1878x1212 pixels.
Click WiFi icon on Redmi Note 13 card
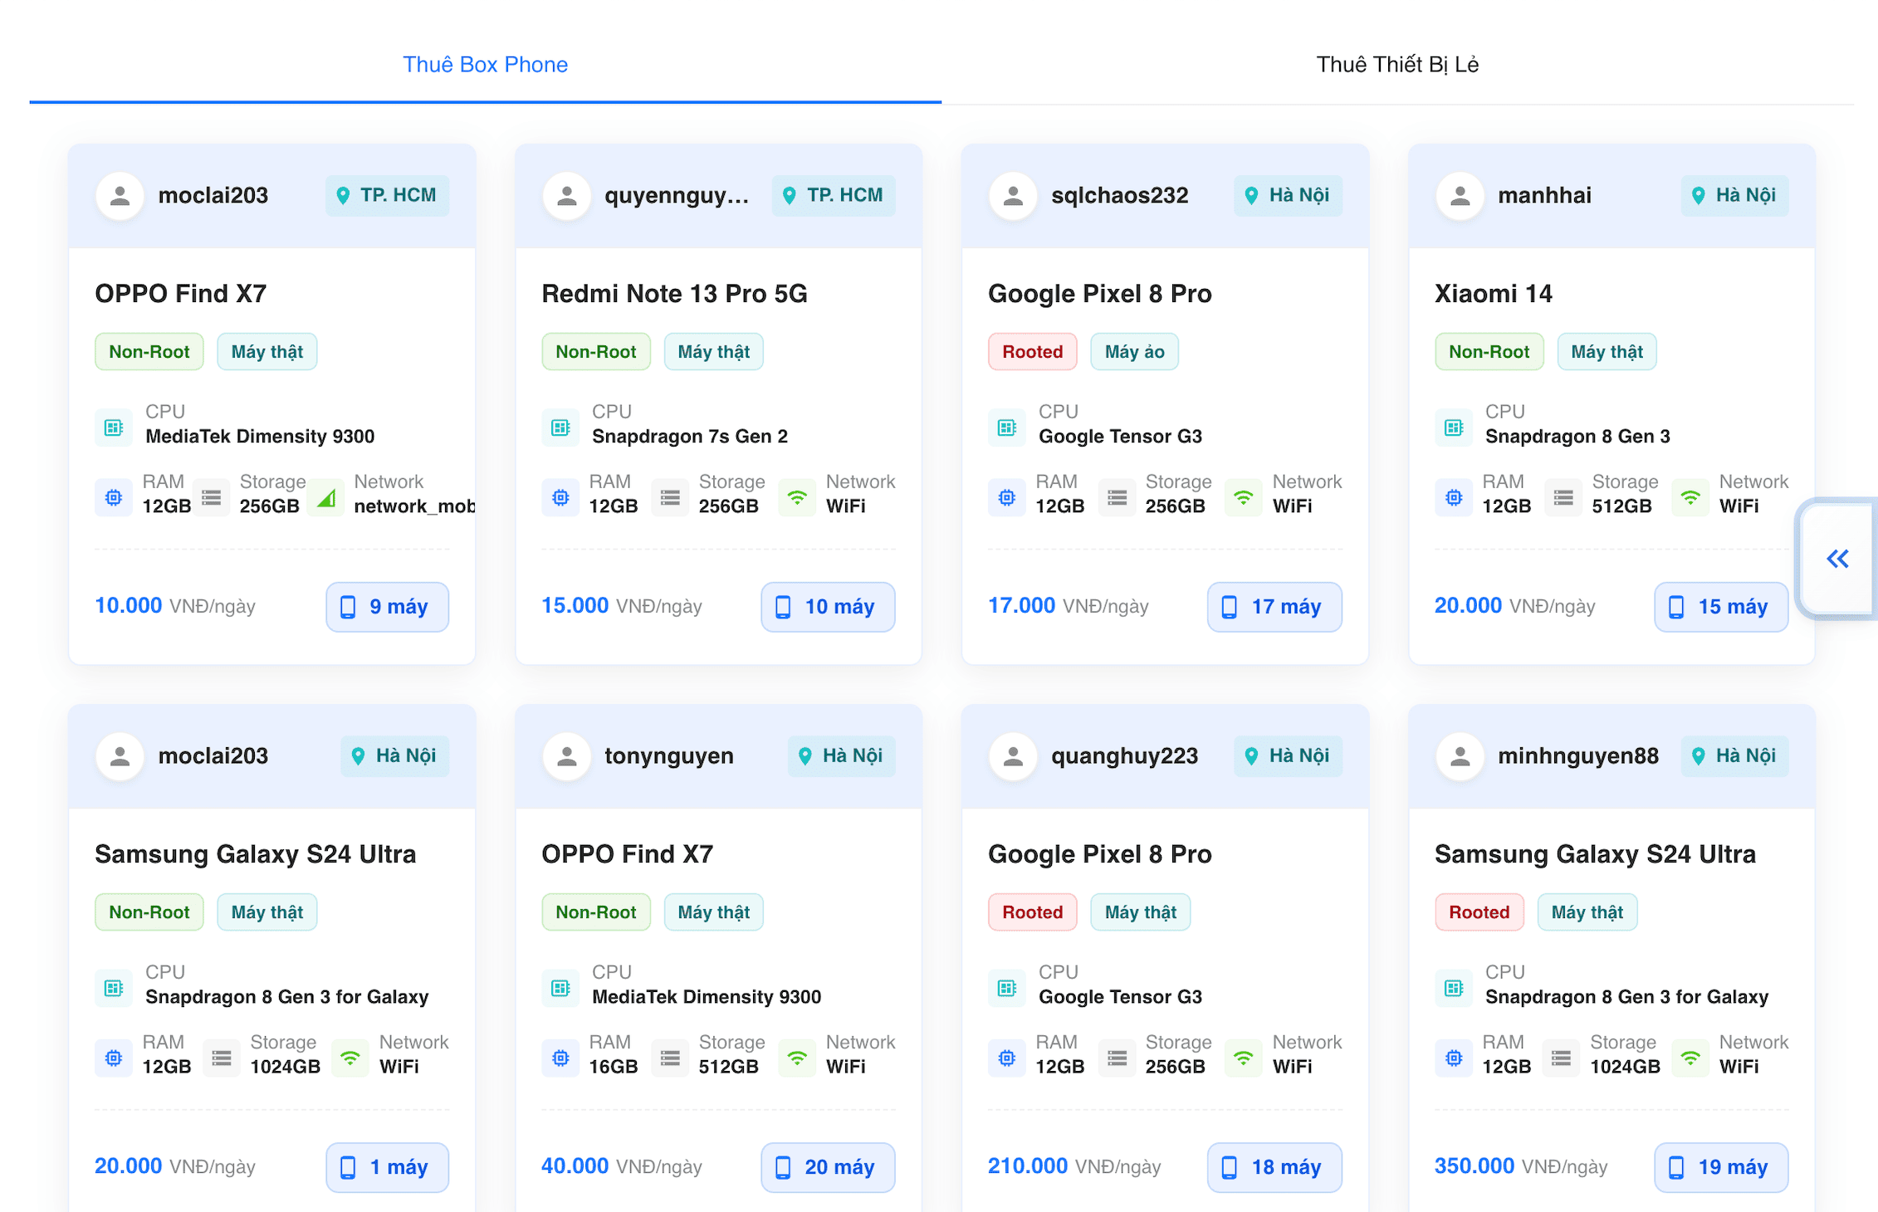click(797, 498)
